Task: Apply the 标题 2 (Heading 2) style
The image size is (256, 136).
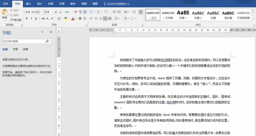Action: tap(198, 15)
